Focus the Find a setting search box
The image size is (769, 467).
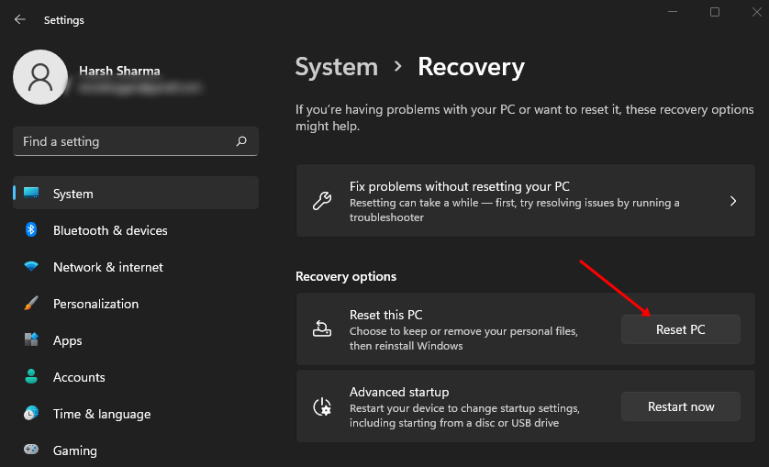pyautogui.click(x=124, y=141)
